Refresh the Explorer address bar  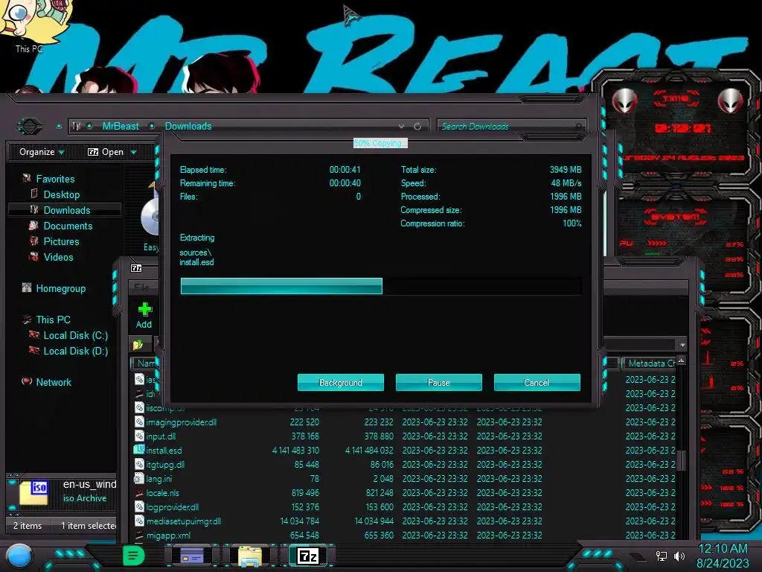(x=417, y=127)
